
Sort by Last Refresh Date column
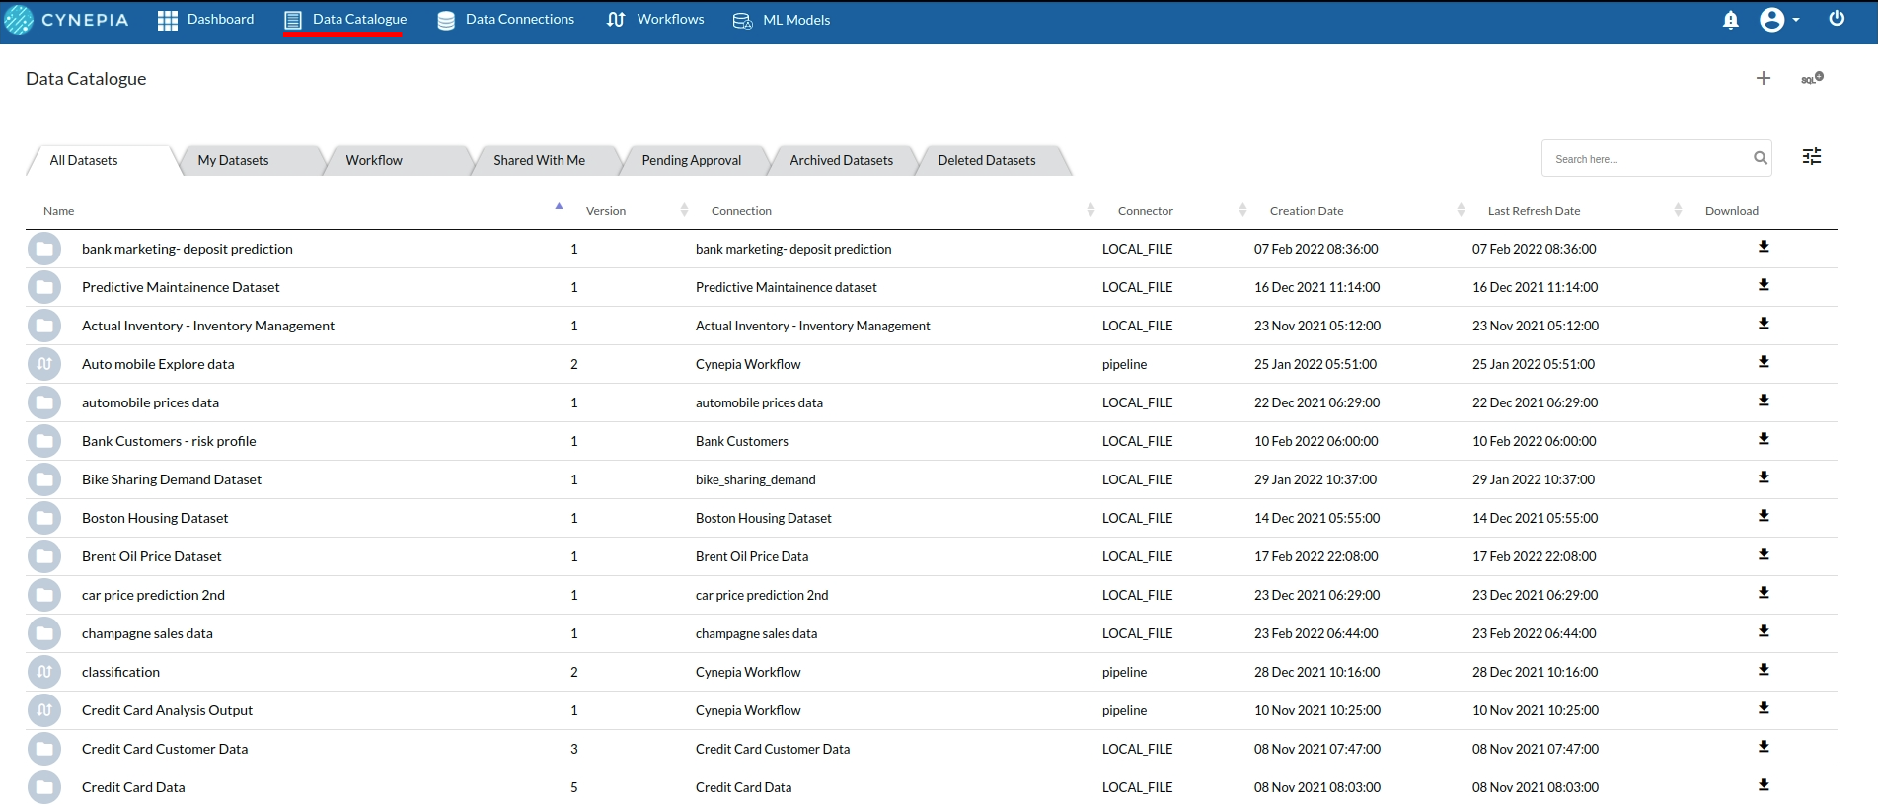[1678, 210]
